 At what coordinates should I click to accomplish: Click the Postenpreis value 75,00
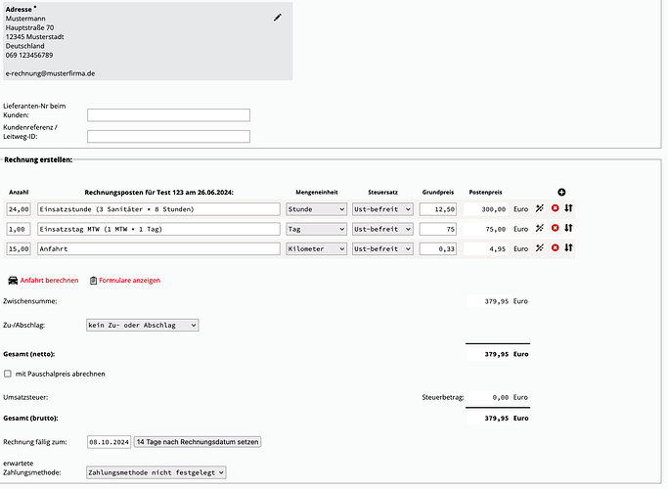486,229
